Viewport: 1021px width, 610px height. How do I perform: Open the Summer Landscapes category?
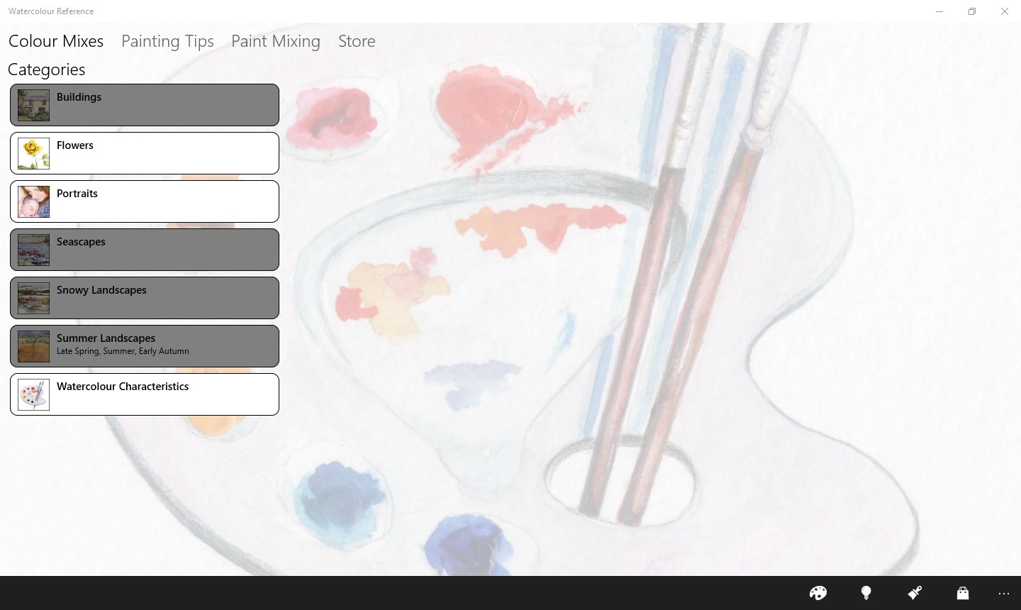point(145,346)
